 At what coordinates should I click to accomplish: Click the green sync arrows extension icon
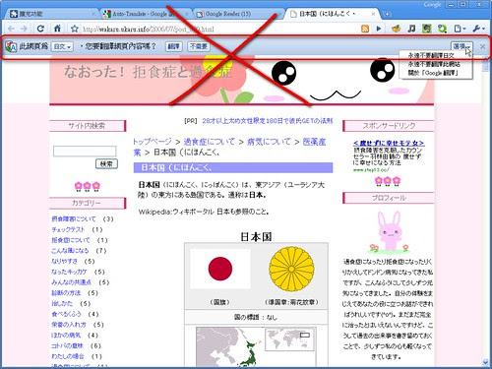442,29
